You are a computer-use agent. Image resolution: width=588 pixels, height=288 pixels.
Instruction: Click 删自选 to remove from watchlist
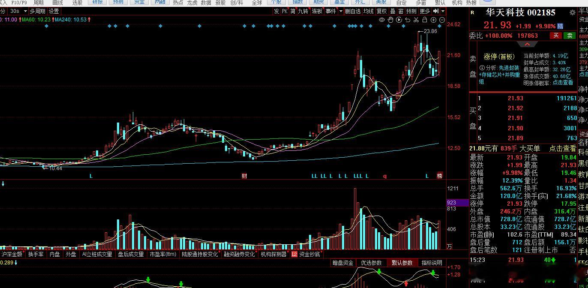click(x=353, y=11)
